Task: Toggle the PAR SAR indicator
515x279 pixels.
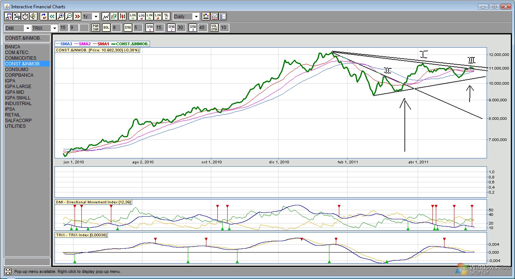Action: coord(96,28)
